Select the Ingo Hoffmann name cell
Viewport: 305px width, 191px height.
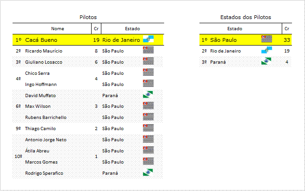41,85
